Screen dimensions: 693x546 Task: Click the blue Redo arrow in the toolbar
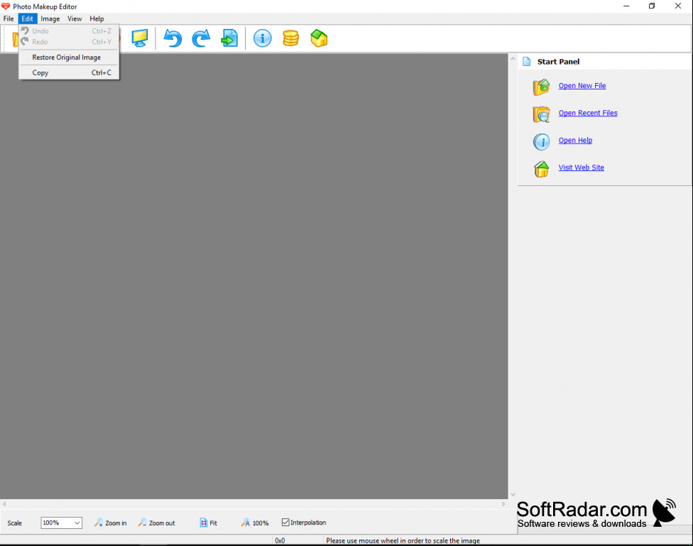[201, 38]
